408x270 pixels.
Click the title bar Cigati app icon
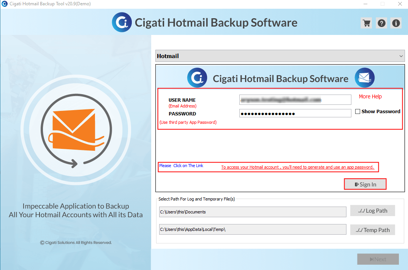coord(5,4)
